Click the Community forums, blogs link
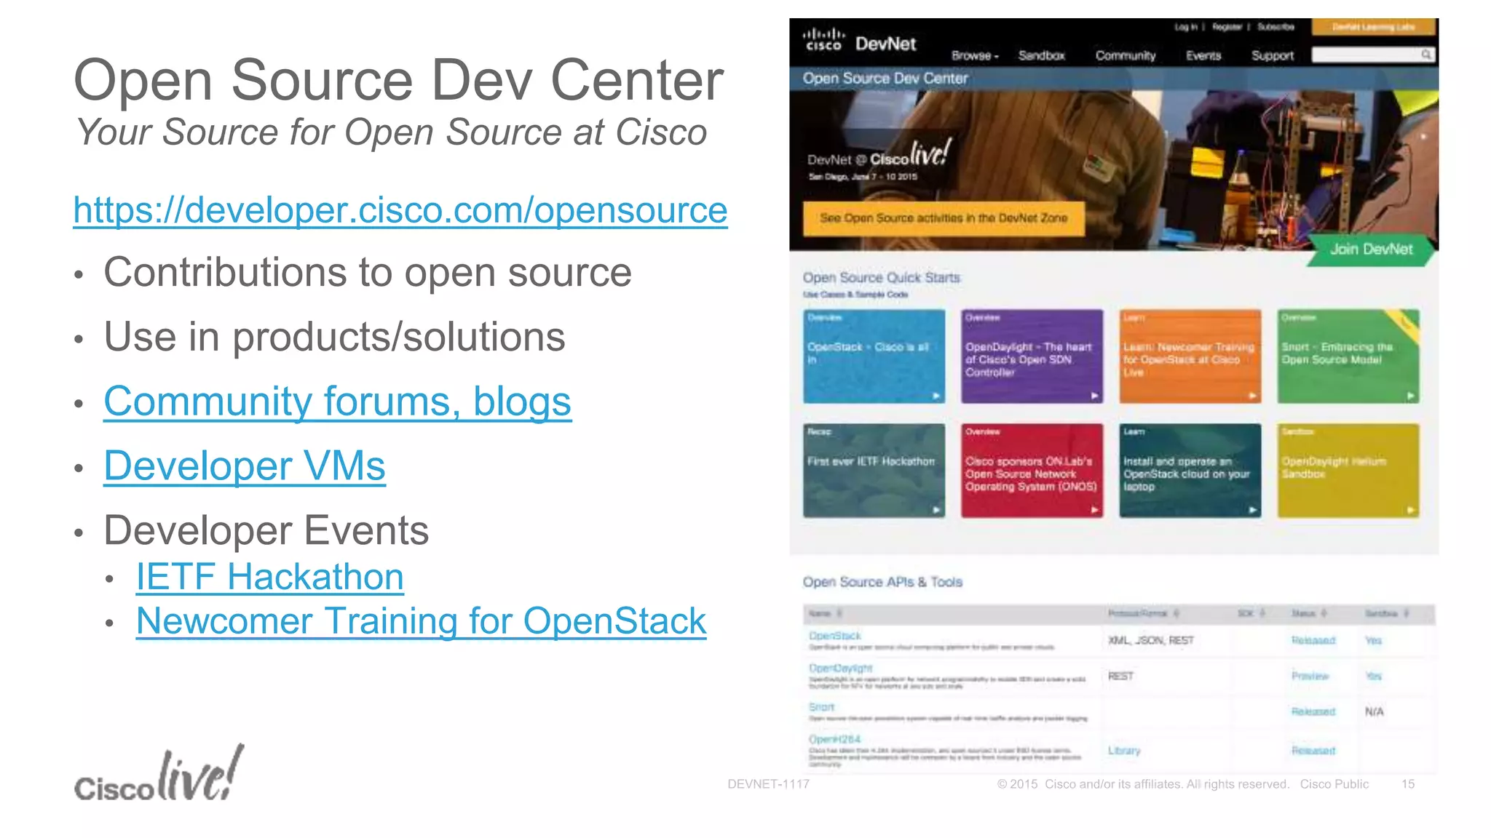The image size is (1491, 838). 337,402
